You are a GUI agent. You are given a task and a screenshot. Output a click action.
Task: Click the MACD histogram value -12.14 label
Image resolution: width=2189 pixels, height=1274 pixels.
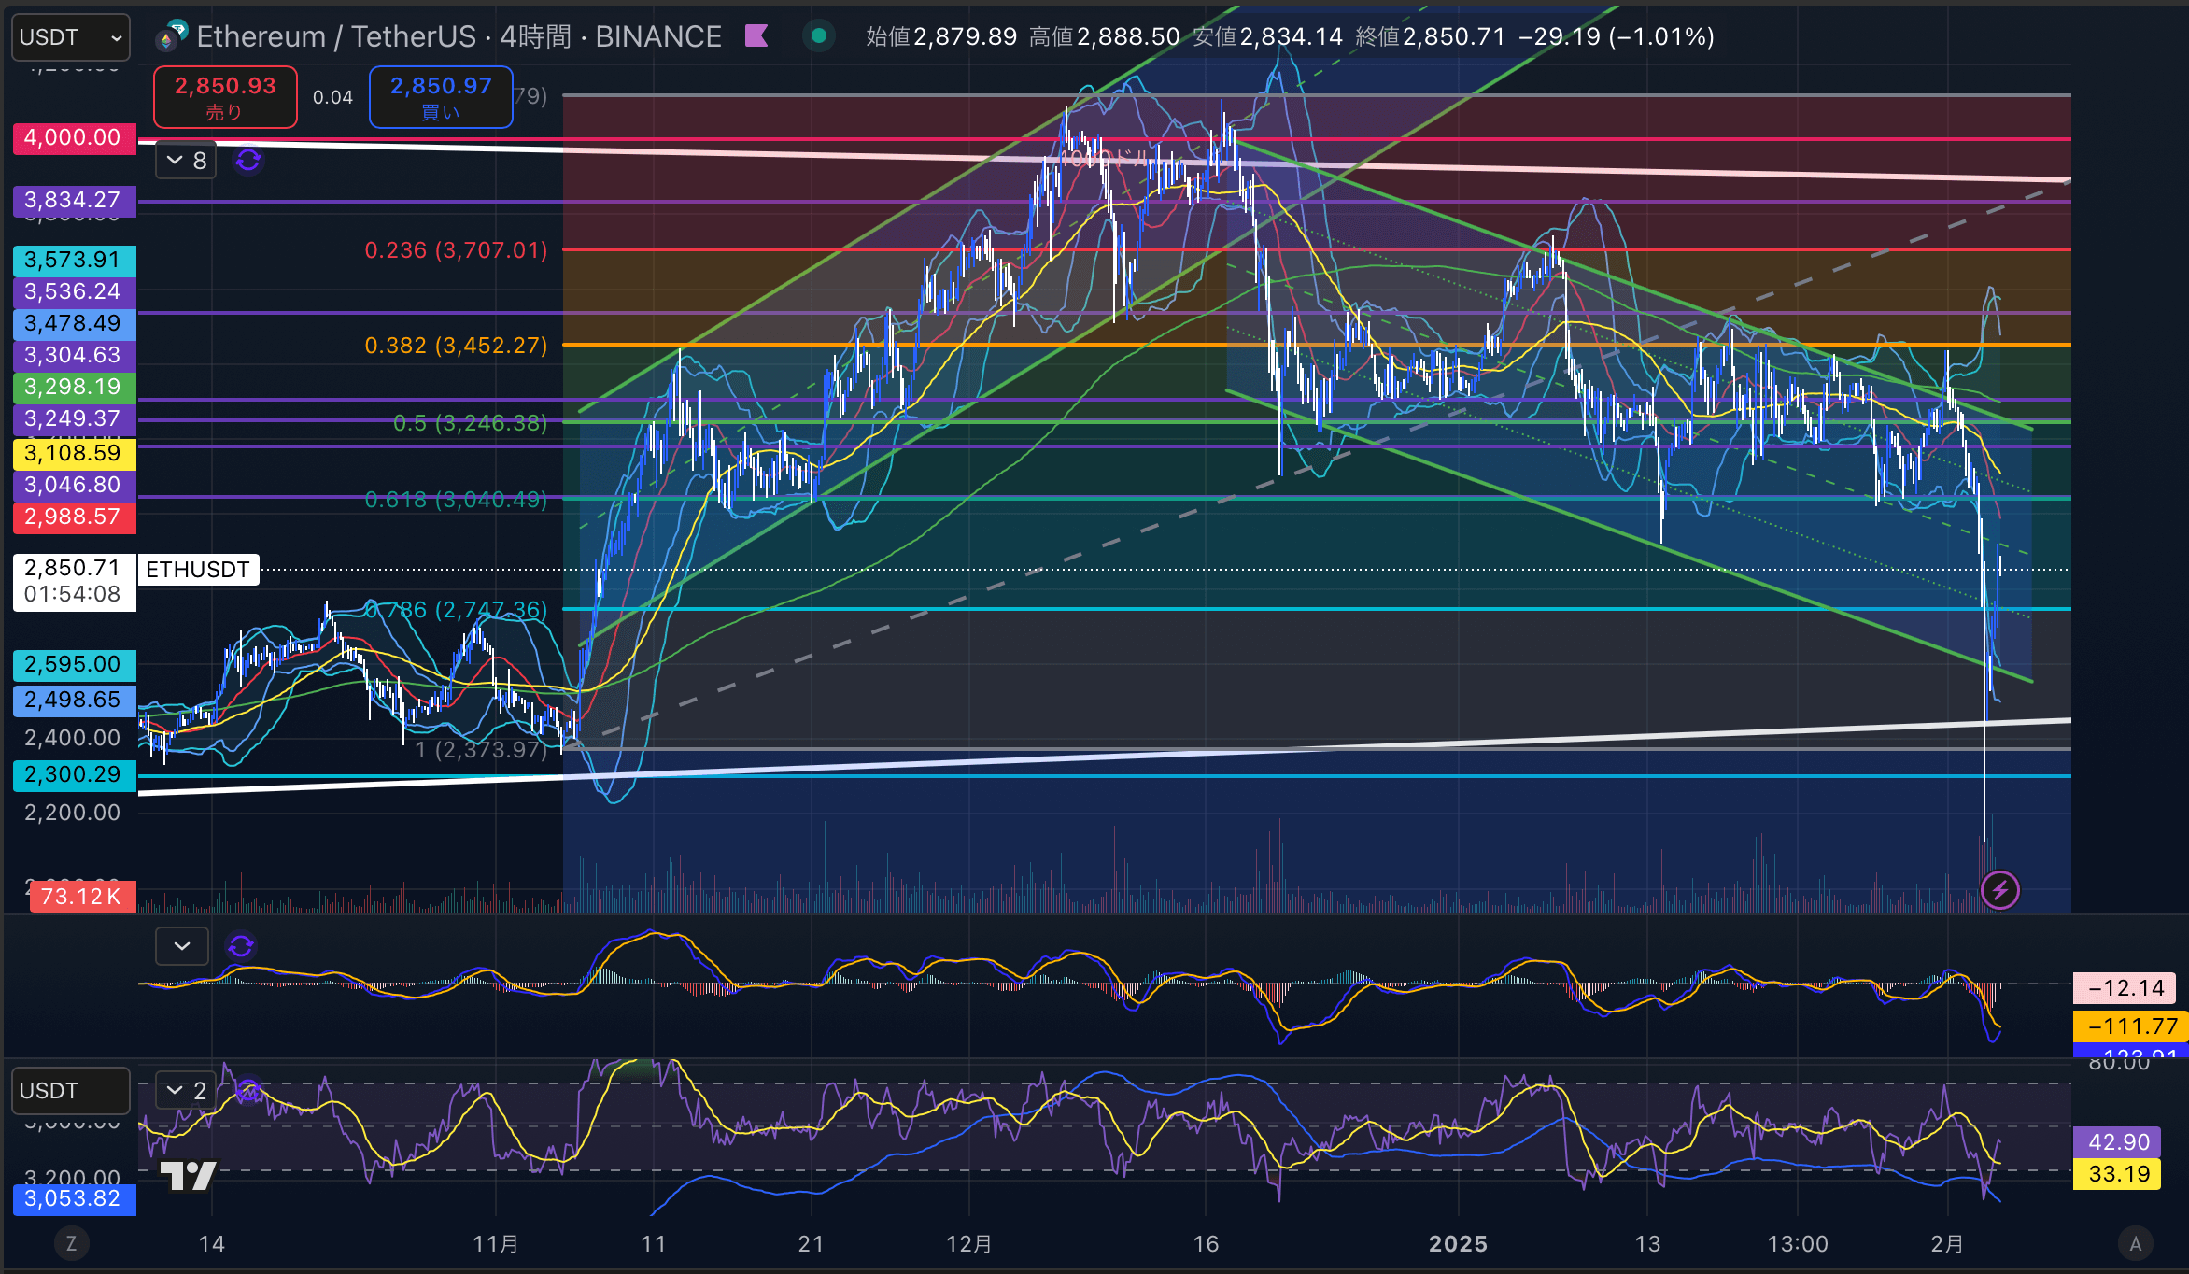click(x=2125, y=988)
